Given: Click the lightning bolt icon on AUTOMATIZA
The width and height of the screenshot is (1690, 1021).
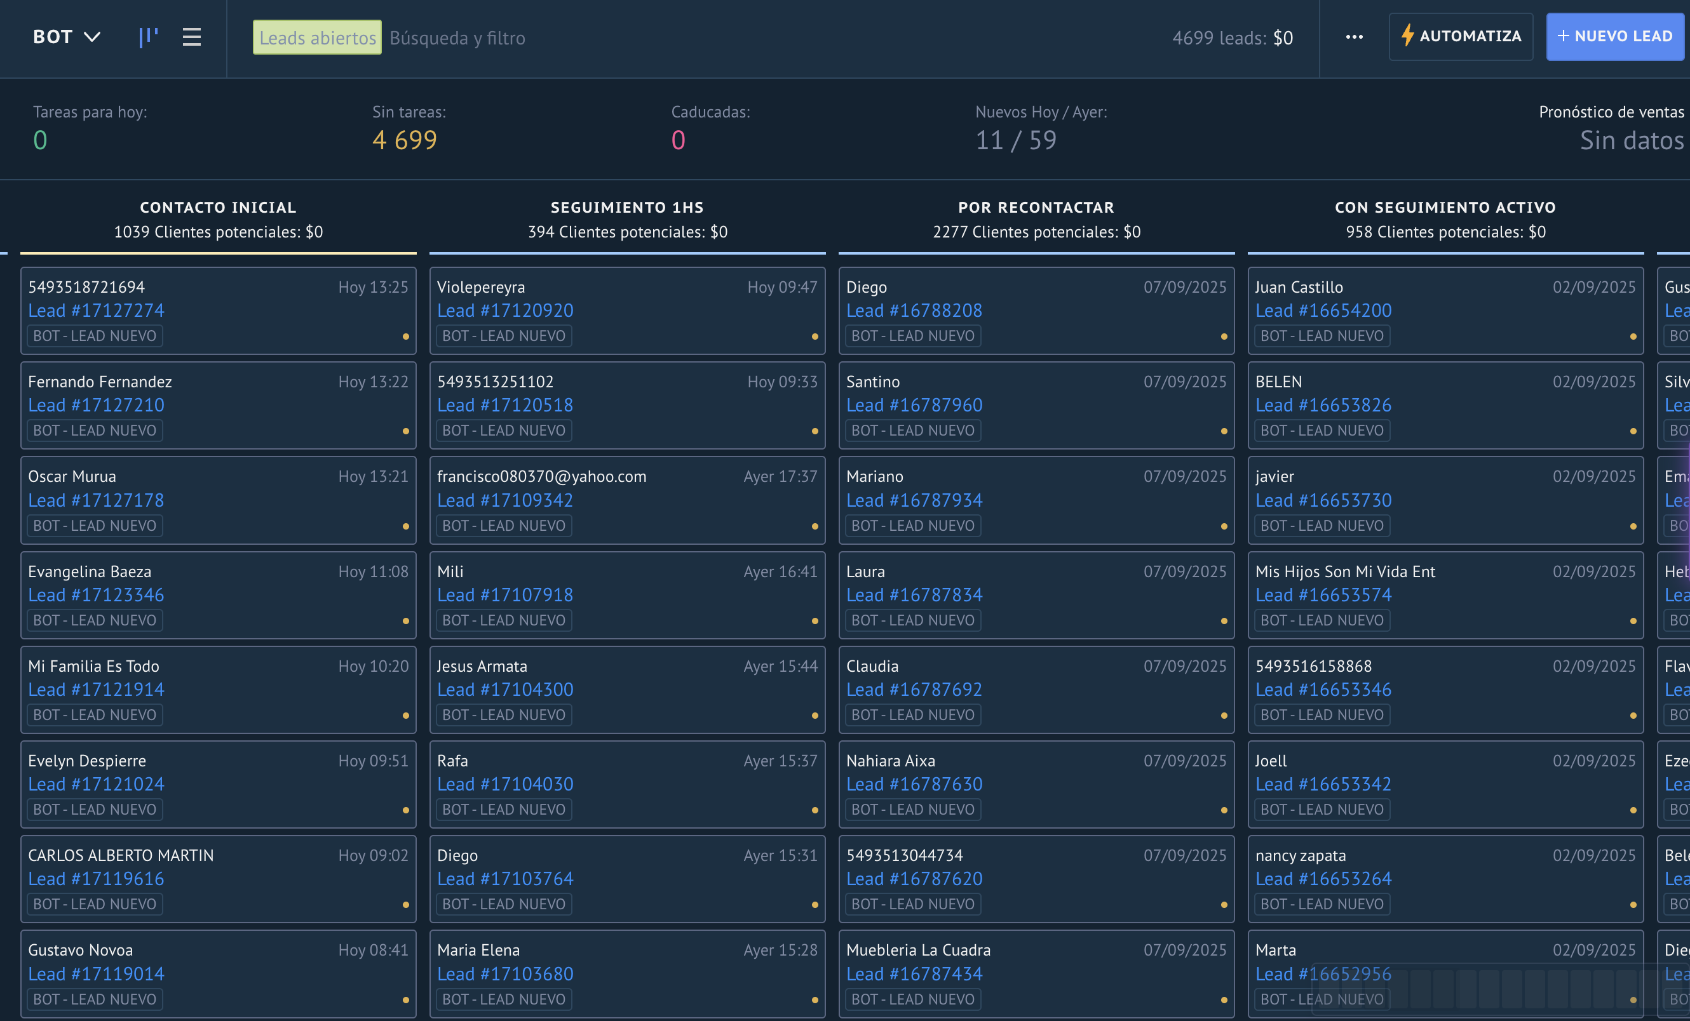Looking at the screenshot, I should pyautogui.click(x=1408, y=36).
